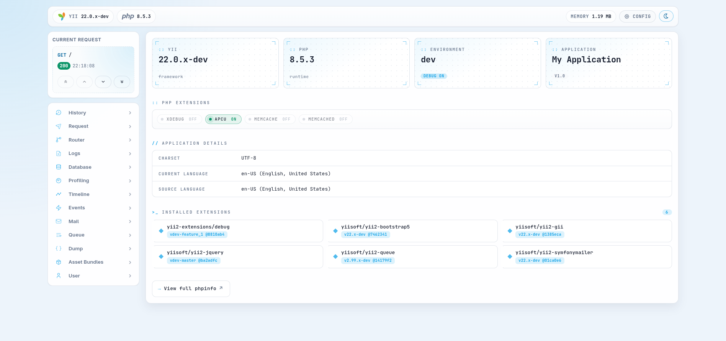Click the MEMORY 1.19 MB badge

(591, 16)
